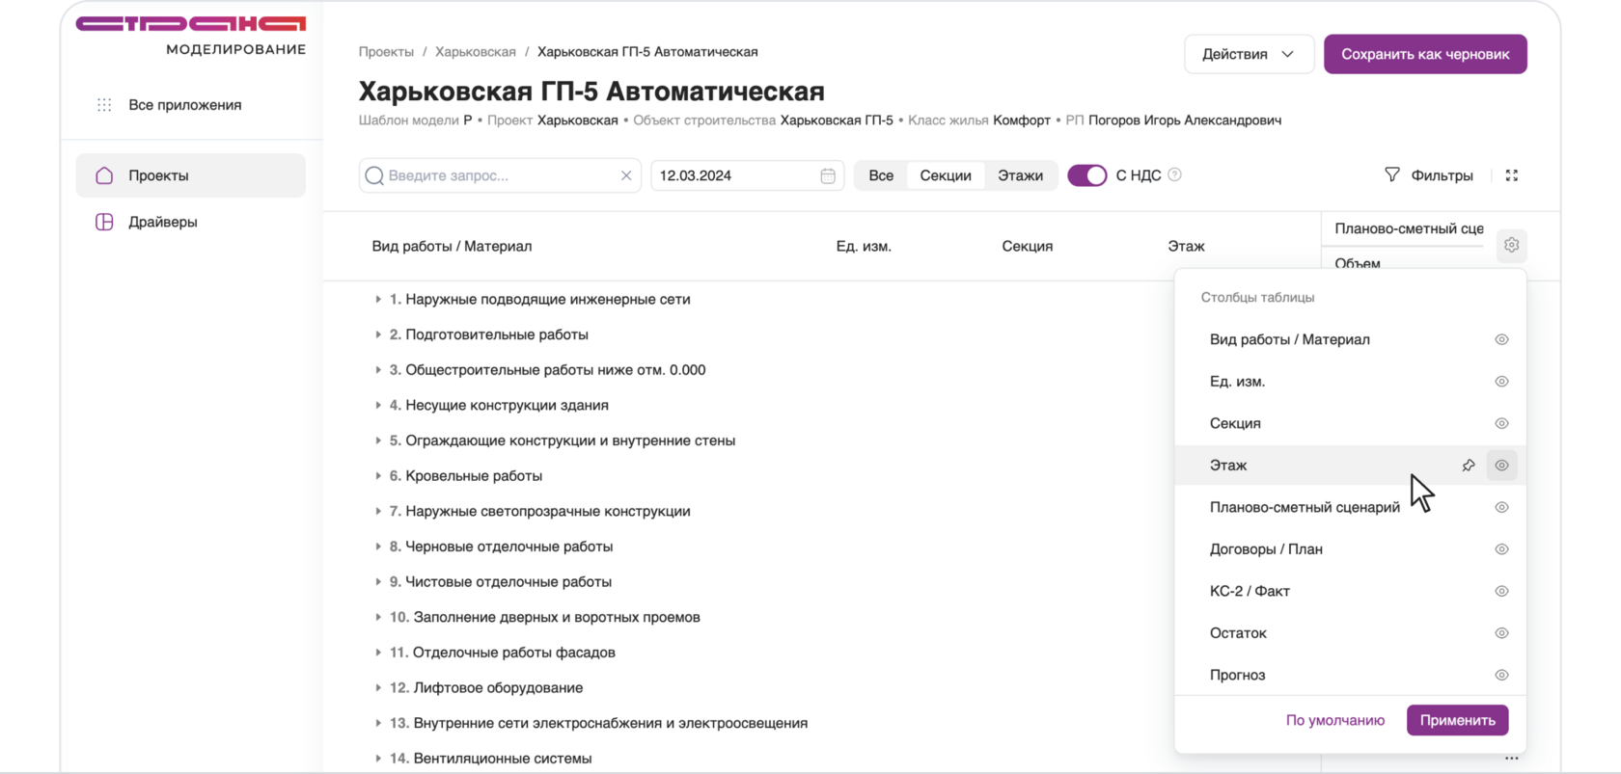Click the Харьковская ГП-5 Автоматическая breadcrumb
Image resolution: width=1621 pixels, height=774 pixels.
[647, 52]
